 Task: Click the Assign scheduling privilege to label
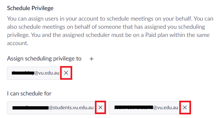tap(44, 59)
